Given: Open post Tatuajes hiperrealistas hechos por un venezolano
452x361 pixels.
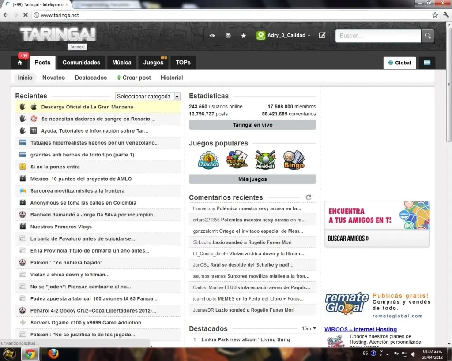Looking at the screenshot, I should point(94,143).
